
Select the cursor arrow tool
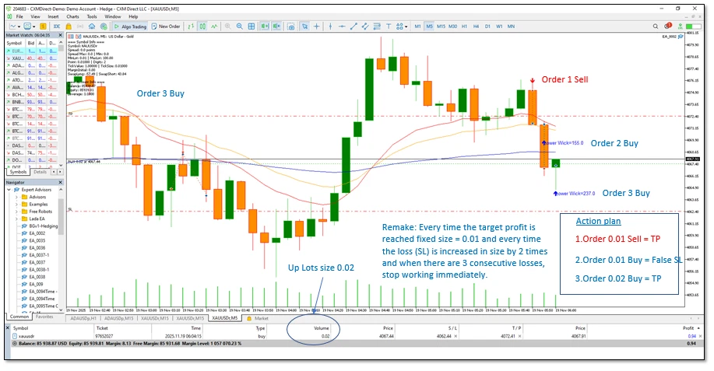coord(304,26)
